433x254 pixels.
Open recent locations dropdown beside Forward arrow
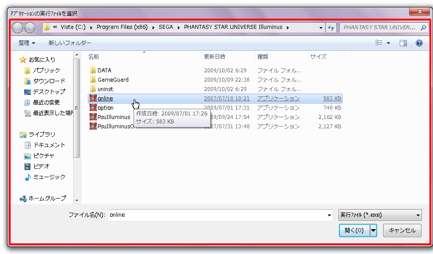pyautogui.click(x=39, y=28)
